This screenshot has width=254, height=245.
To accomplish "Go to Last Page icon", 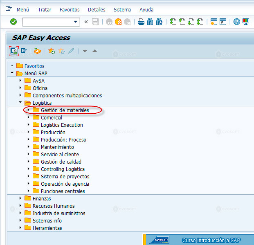I will point(200,22).
